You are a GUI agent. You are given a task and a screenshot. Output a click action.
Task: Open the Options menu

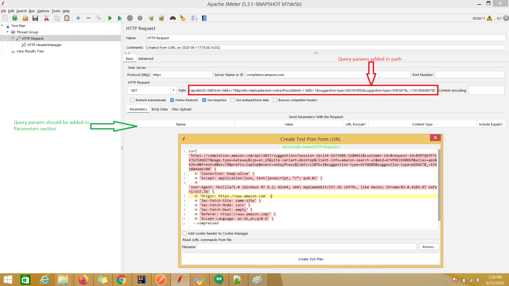click(x=43, y=11)
